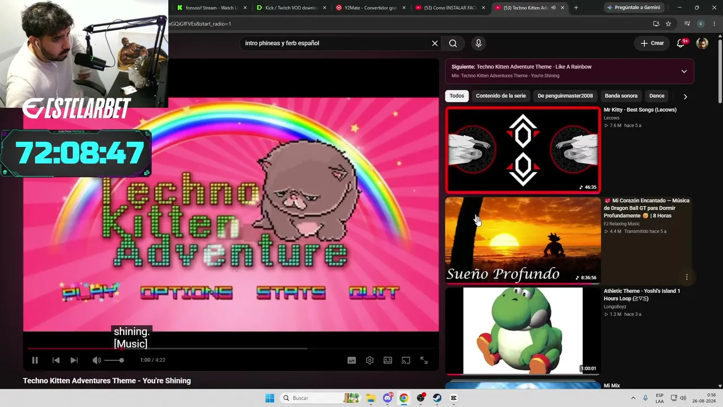Click the Pregúntale a Gemini button
This screenshot has width=723, height=407.
[x=634, y=8]
